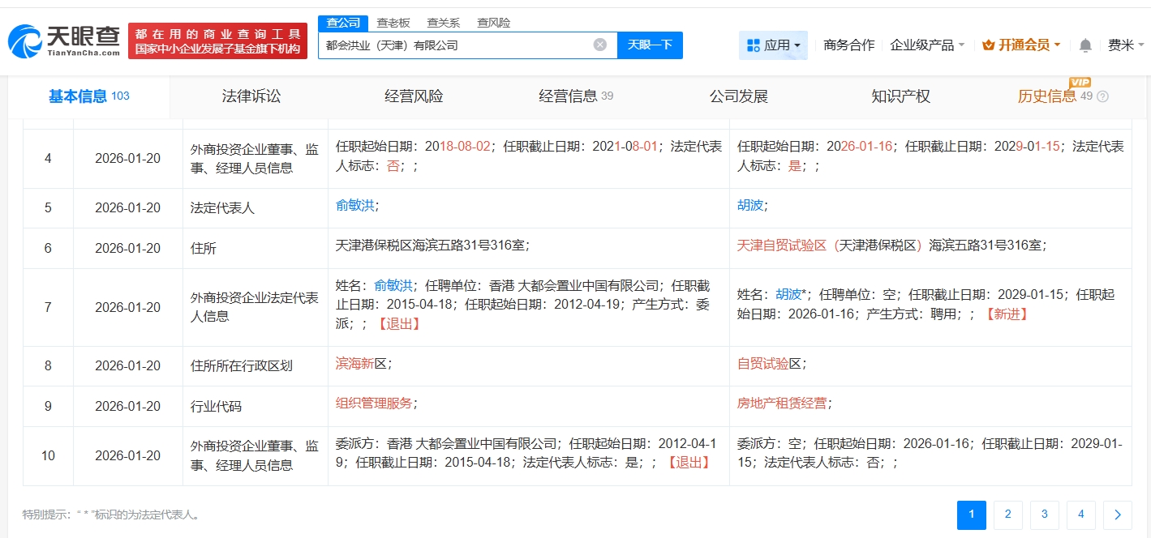Image resolution: width=1151 pixels, height=538 pixels.
Task: Open 俞敏洪 link in 法定代表人 row
Action: [x=354, y=206]
